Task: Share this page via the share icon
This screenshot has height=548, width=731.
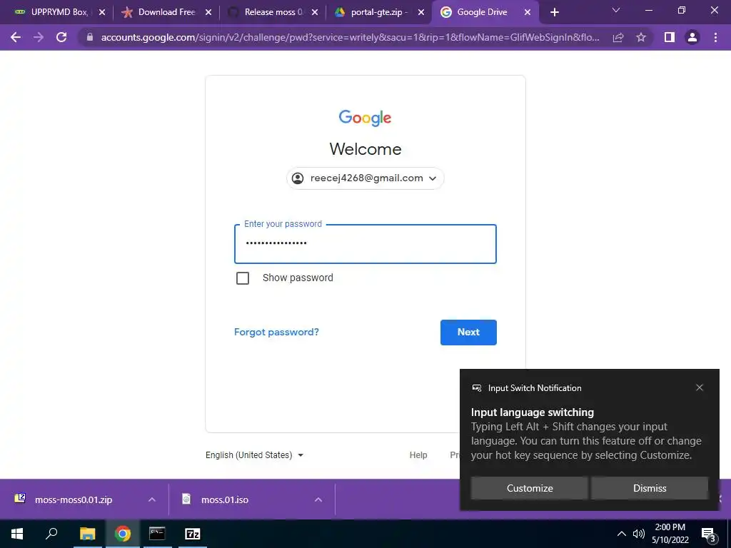Action: (x=618, y=37)
